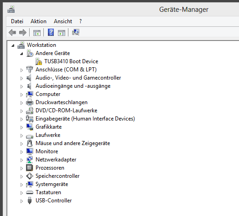Expand DVD/CD-ROM-Laufwerke category
The width and height of the screenshot is (239, 216).
[x=21, y=111]
